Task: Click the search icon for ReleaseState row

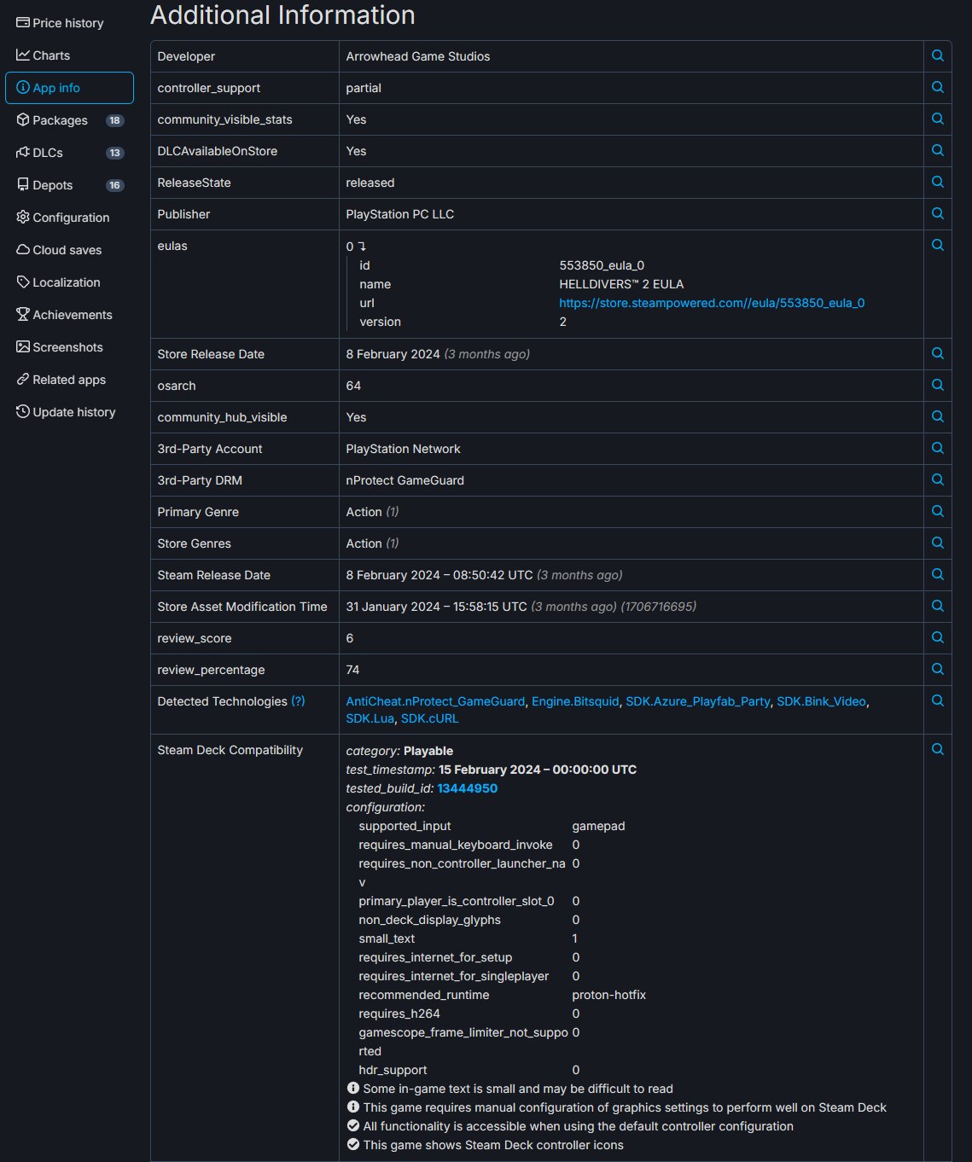Action: click(937, 182)
